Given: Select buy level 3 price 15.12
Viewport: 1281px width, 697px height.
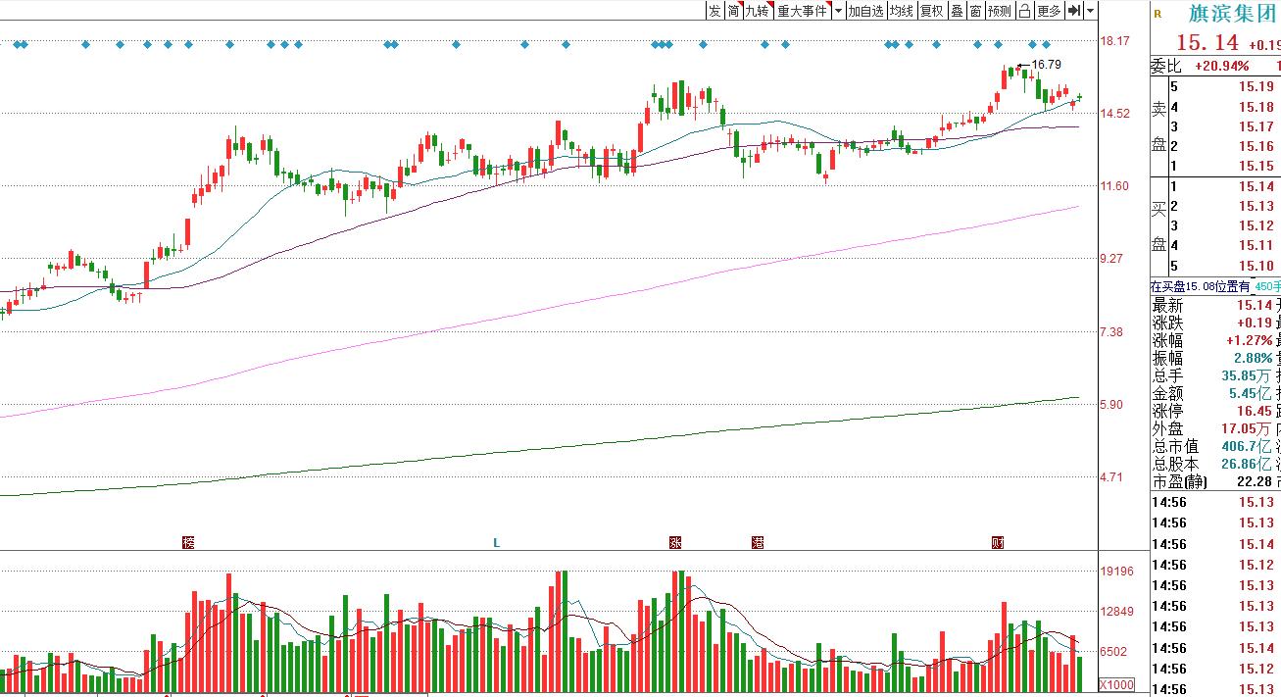Looking at the screenshot, I should pos(1256,225).
